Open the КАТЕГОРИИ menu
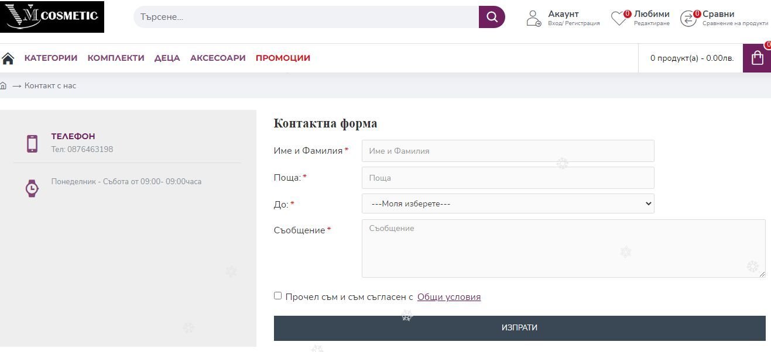The height and width of the screenshot is (352, 771). point(51,58)
